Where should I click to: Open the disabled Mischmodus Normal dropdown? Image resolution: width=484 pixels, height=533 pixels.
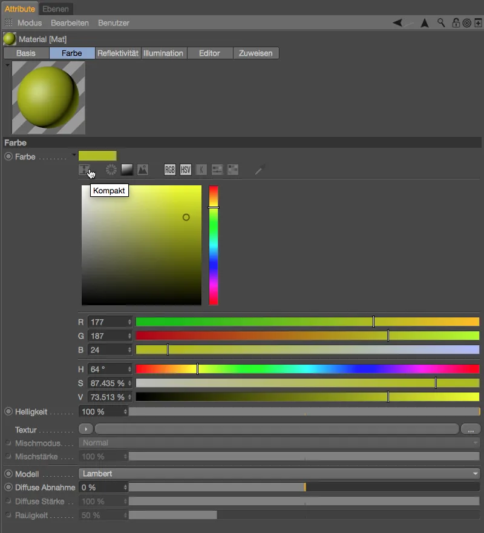[x=279, y=443]
